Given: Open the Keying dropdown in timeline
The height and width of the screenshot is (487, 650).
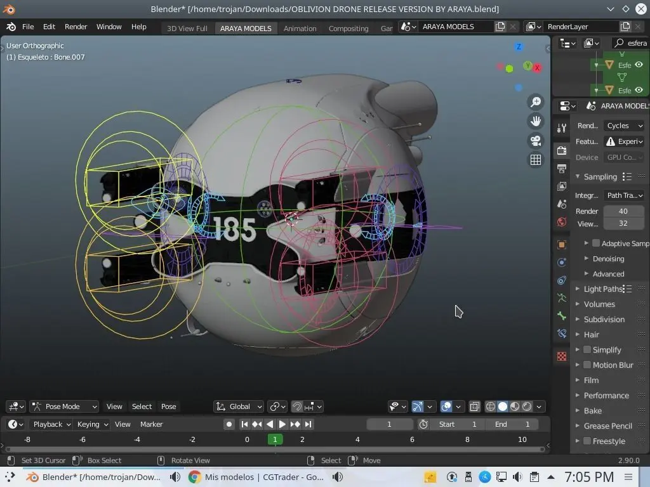Looking at the screenshot, I should tap(93, 424).
